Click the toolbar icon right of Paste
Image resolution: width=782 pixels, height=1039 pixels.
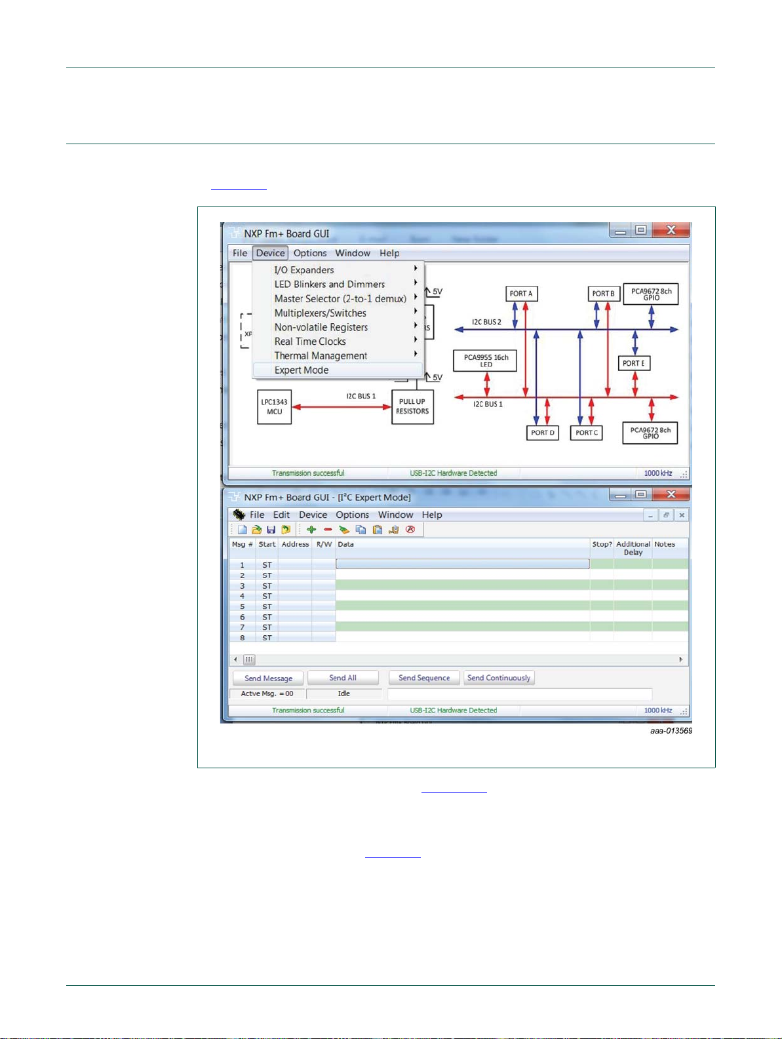coord(394,530)
